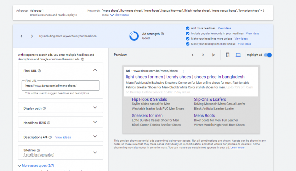Switch preview to desktop device
Screen dimensions: 296x171
pyautogui.click(x=238, y=55)
